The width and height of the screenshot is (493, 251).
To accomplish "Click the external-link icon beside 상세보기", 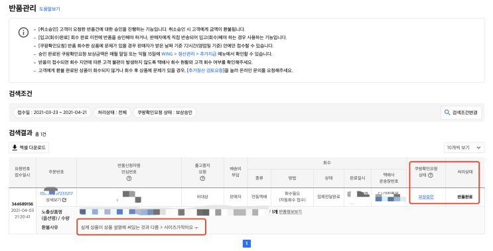I will pyautogui.click(x=64, y=200).
